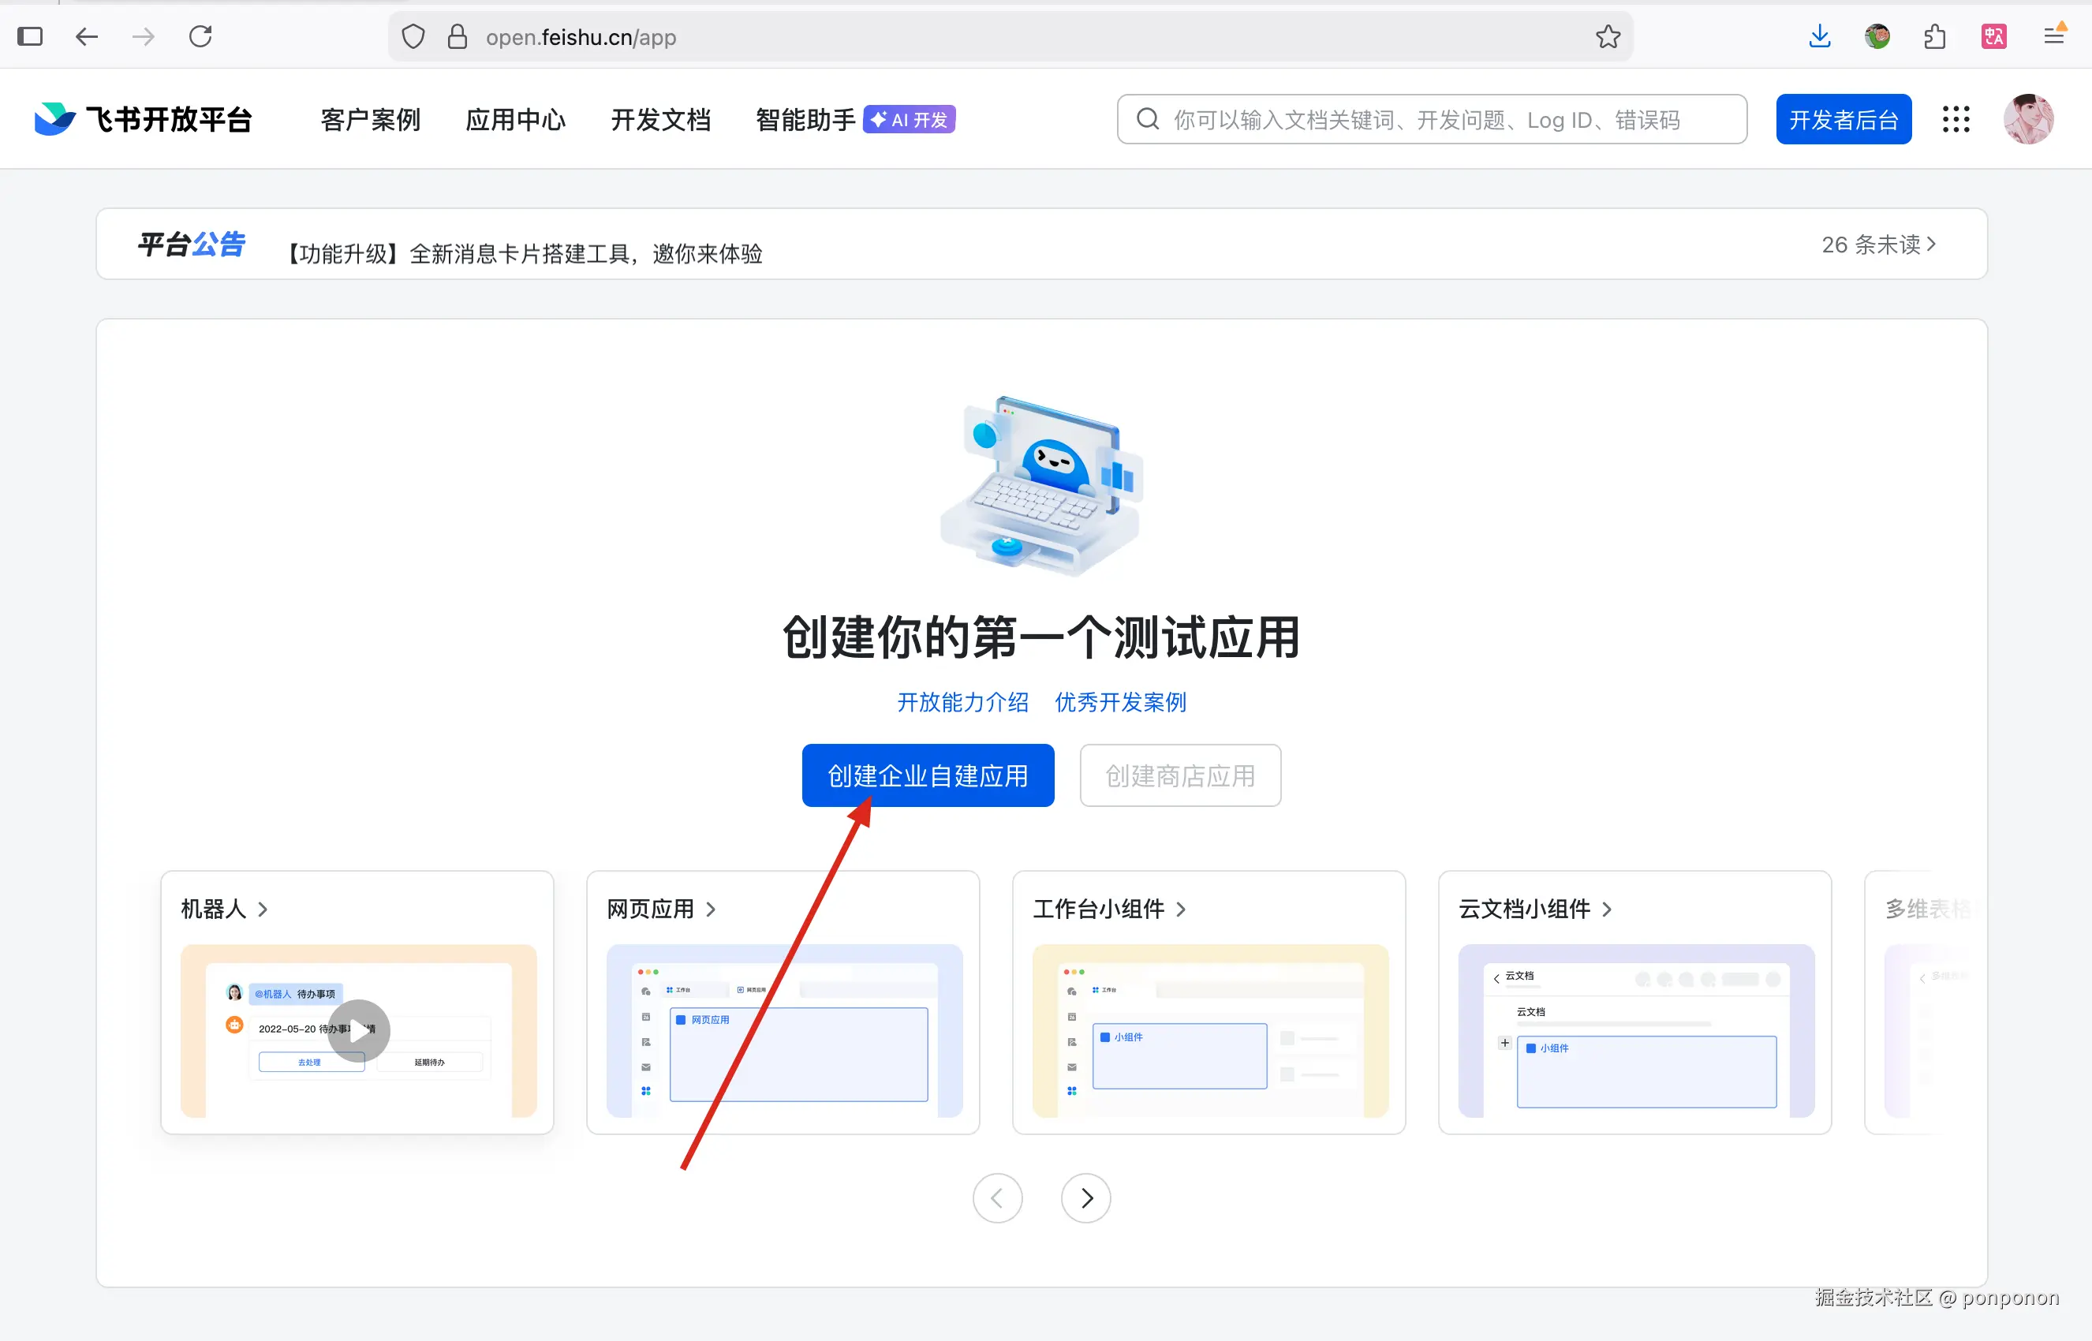The image size is (2092, 1341).
Task: Click the tracking protection shield icon
Action: pos(413,36)
